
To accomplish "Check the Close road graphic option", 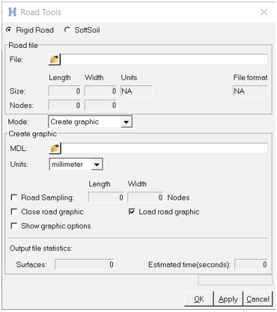I will pyautogui.click(x=14, y=212).
